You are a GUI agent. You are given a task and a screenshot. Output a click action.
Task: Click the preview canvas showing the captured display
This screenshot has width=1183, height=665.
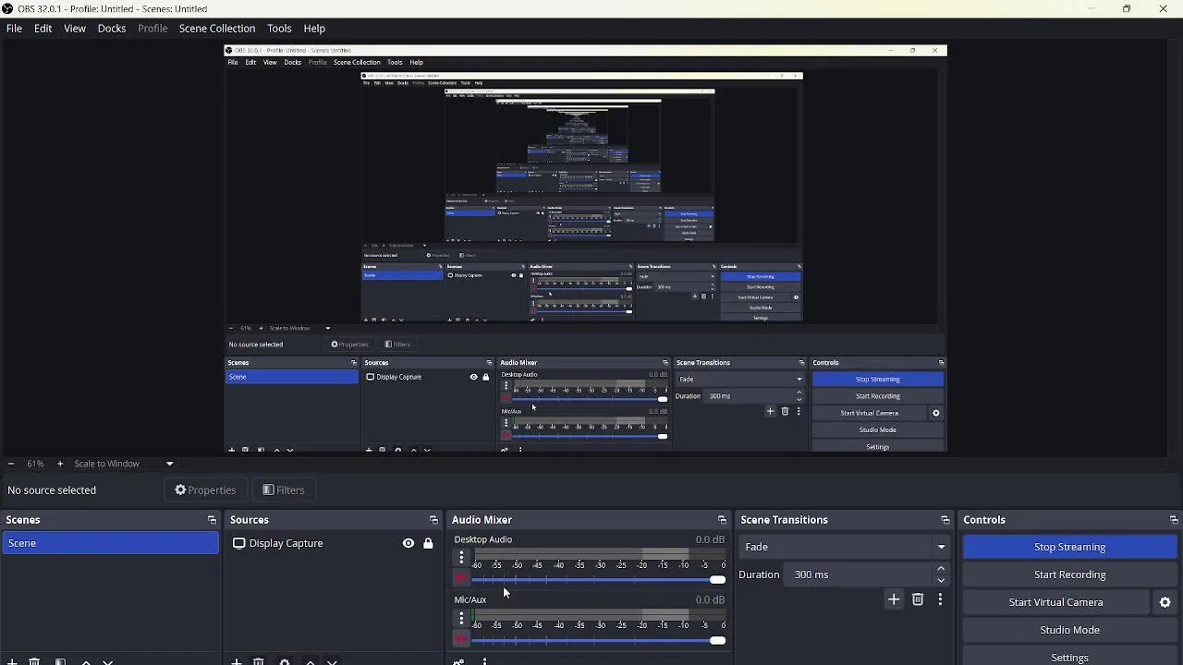click(586, 248)
